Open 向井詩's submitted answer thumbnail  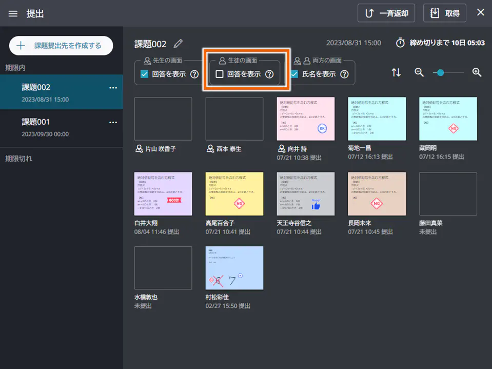pyautogui.click(x=306, y=119)
